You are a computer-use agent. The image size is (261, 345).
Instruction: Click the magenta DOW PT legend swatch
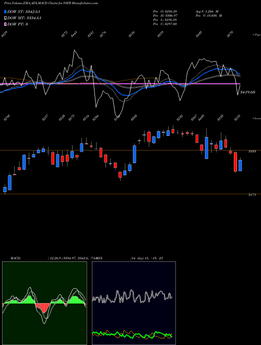pos(6,24)
